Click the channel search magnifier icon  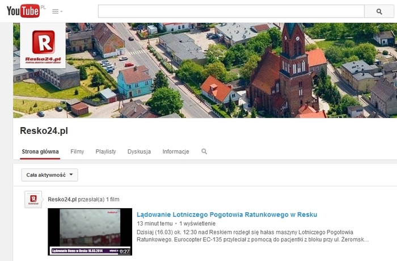tap(204, 151)
